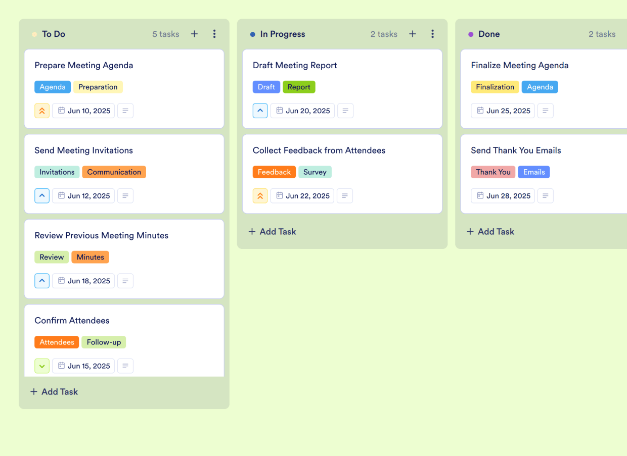Expand the priority chevron on Review Previous Meeting Minutes
The width and height of the screenshot is (627, 456).
pos(42,281)
